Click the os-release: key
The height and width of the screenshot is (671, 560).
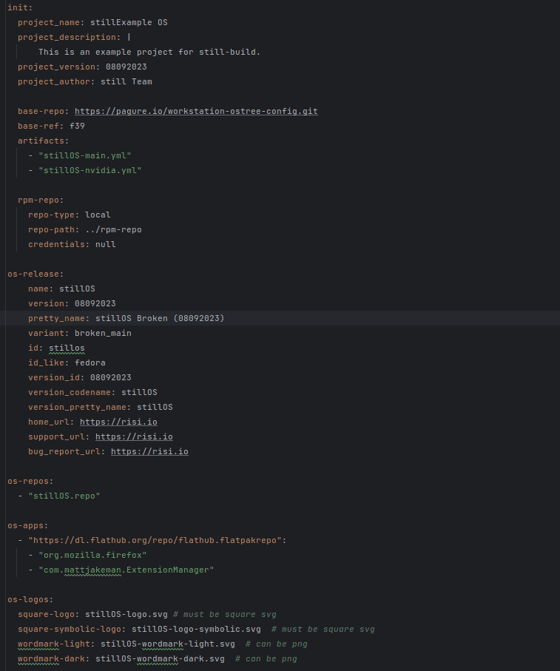tap(36, 274)
